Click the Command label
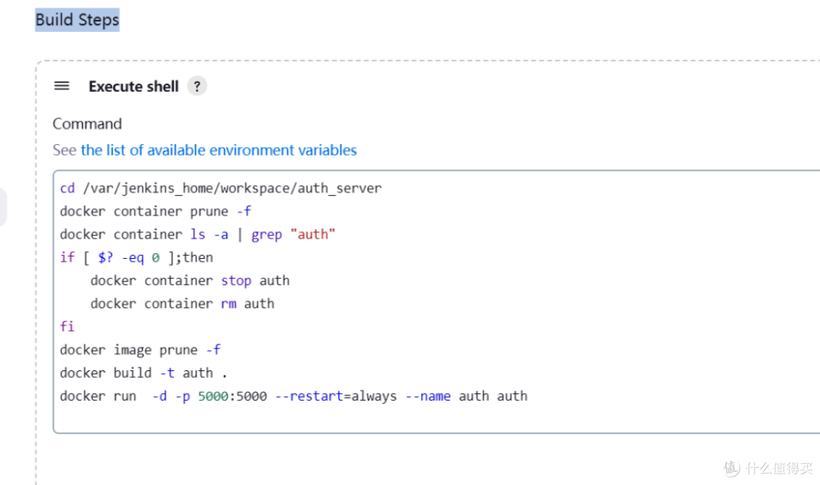This screenshot has height=485, width=820. coord(87,124)
